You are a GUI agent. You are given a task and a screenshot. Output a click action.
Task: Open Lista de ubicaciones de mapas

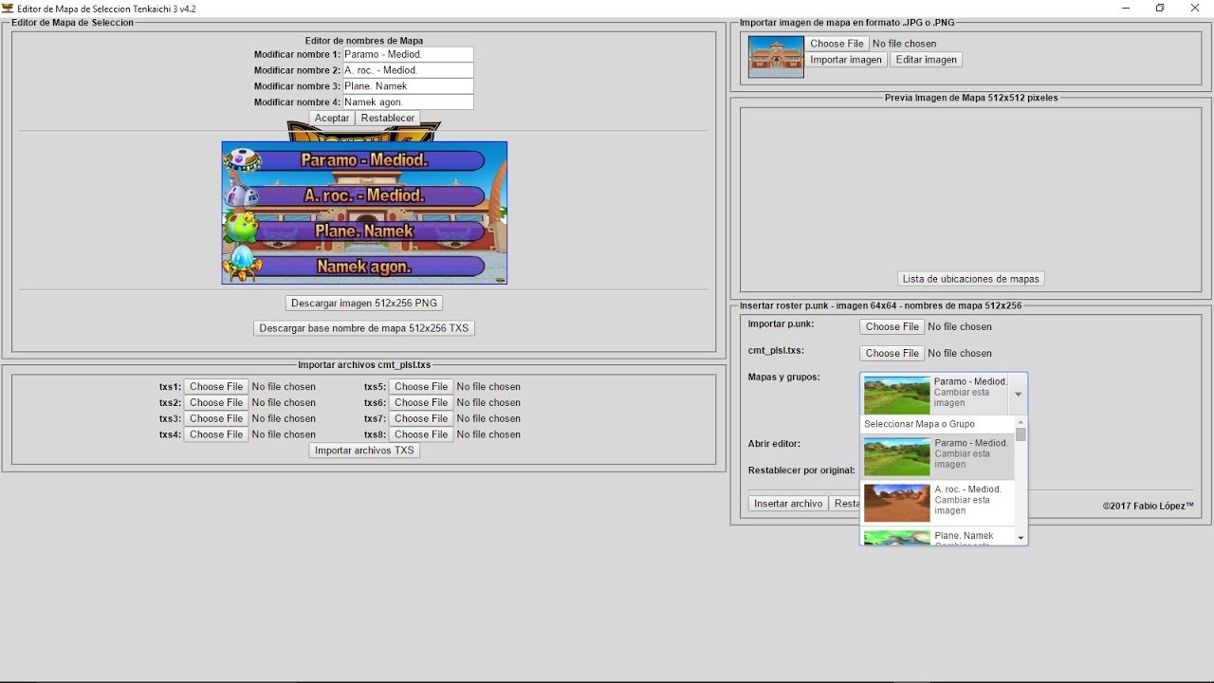tap(971, 279)
